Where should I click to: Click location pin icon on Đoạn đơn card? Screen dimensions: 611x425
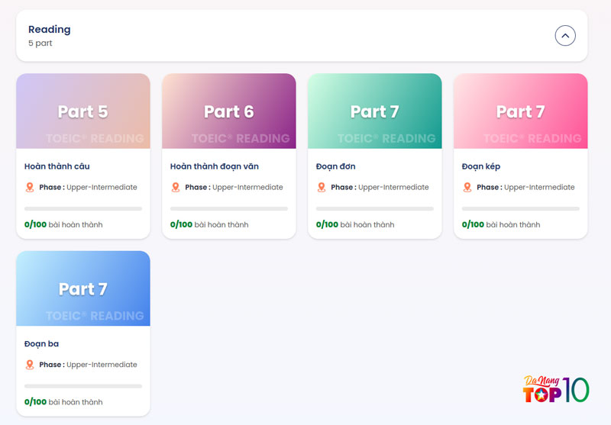[321, 187]
